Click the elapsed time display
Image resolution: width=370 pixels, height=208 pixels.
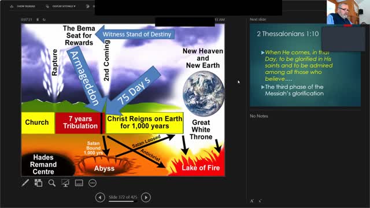pos(27,20)
